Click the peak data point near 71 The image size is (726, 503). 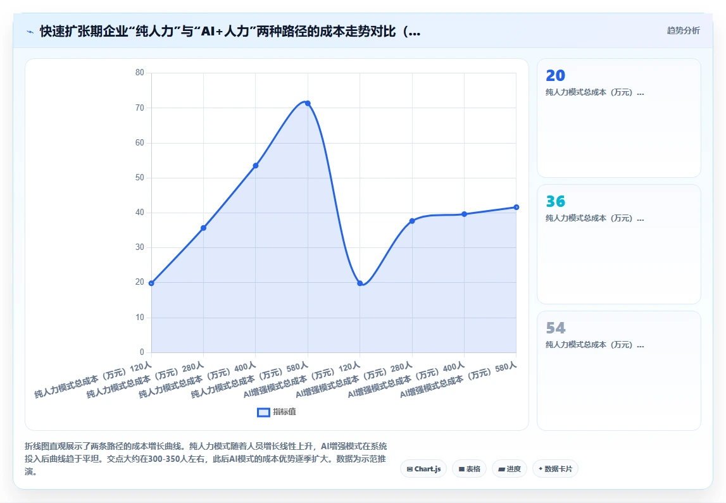[x=308, y=103]
